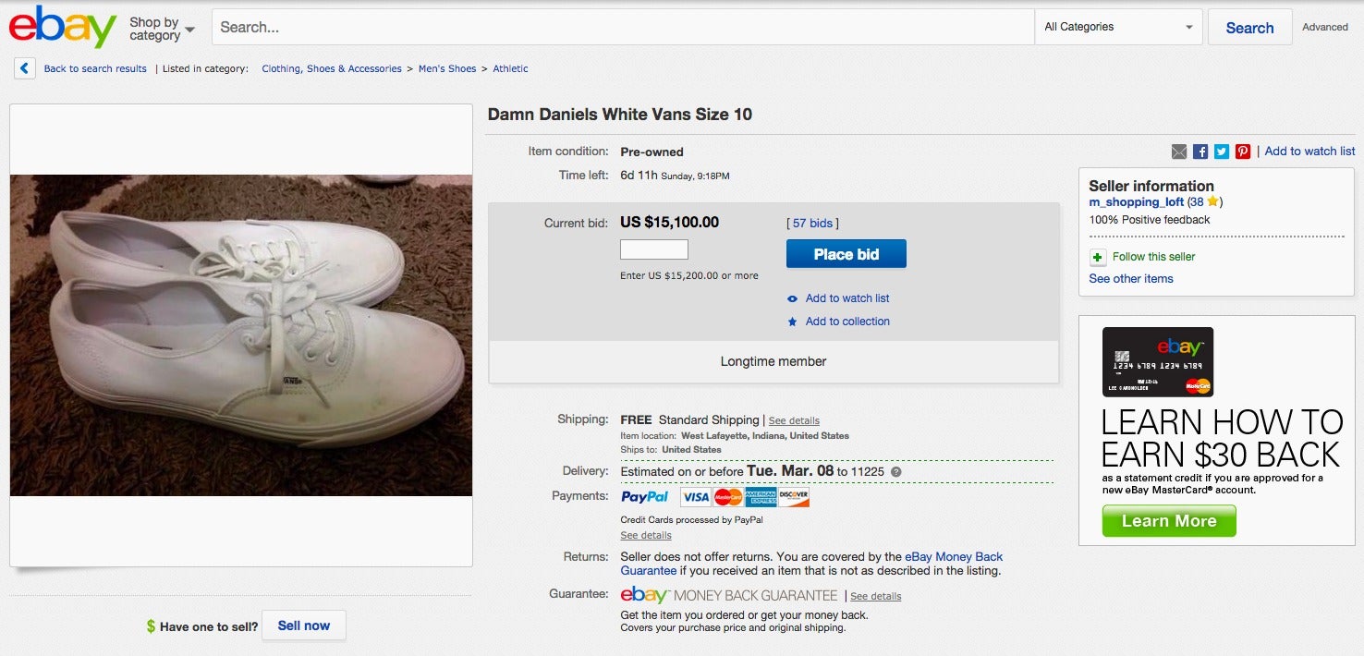This screenshot has height=656, width=1364.
Task: Share listing on Pinterest icon
Action: [1243, 152]
